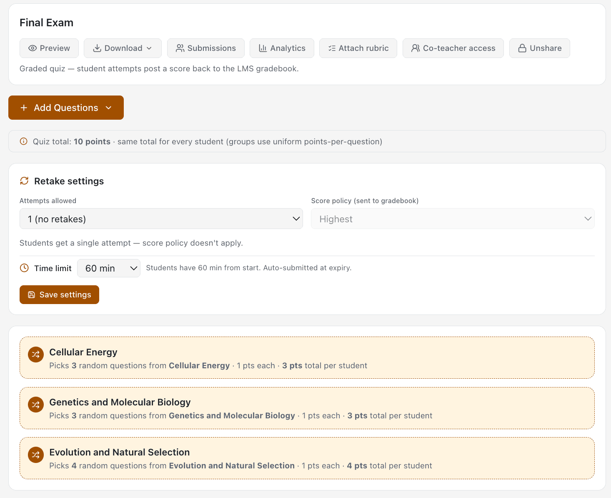This screenshot has width=611, height=498.
Task: Click the Co-teacher access users icon
Action: 416,48
